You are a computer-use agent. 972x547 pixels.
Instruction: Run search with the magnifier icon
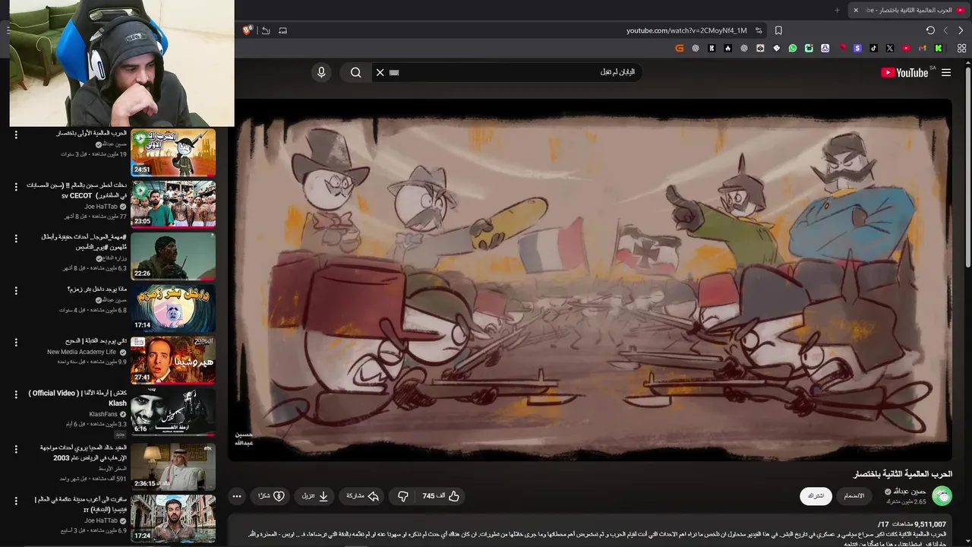(355, 72)
